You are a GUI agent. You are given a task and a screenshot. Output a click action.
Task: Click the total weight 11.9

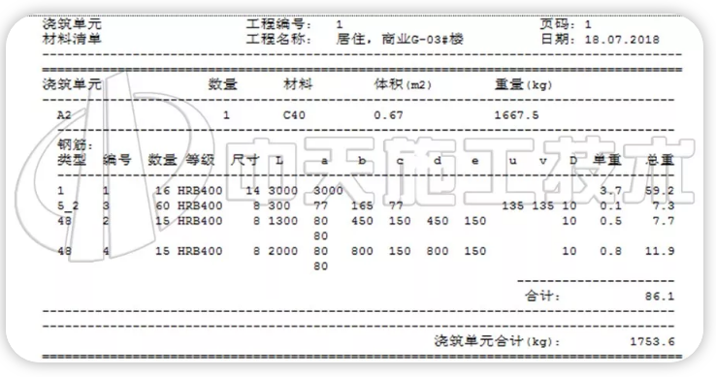click(x=660, y=251)
